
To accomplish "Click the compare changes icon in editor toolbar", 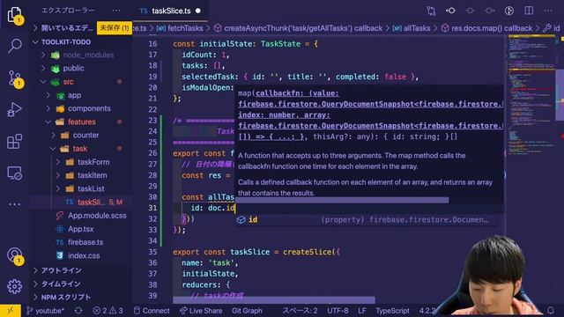I will 431,11.
